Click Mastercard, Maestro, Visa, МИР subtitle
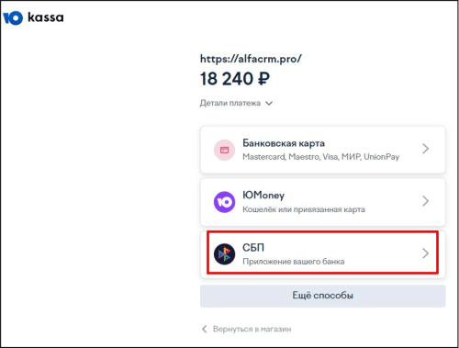Screen dimensions: 459x348 pyautogui.click(x=321, y=157)
